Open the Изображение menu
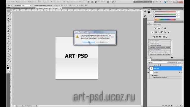Viewport: 190px width, 107px height. 32,2
